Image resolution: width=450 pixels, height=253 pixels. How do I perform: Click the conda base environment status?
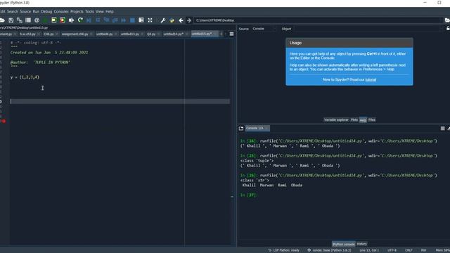(329, 250)
